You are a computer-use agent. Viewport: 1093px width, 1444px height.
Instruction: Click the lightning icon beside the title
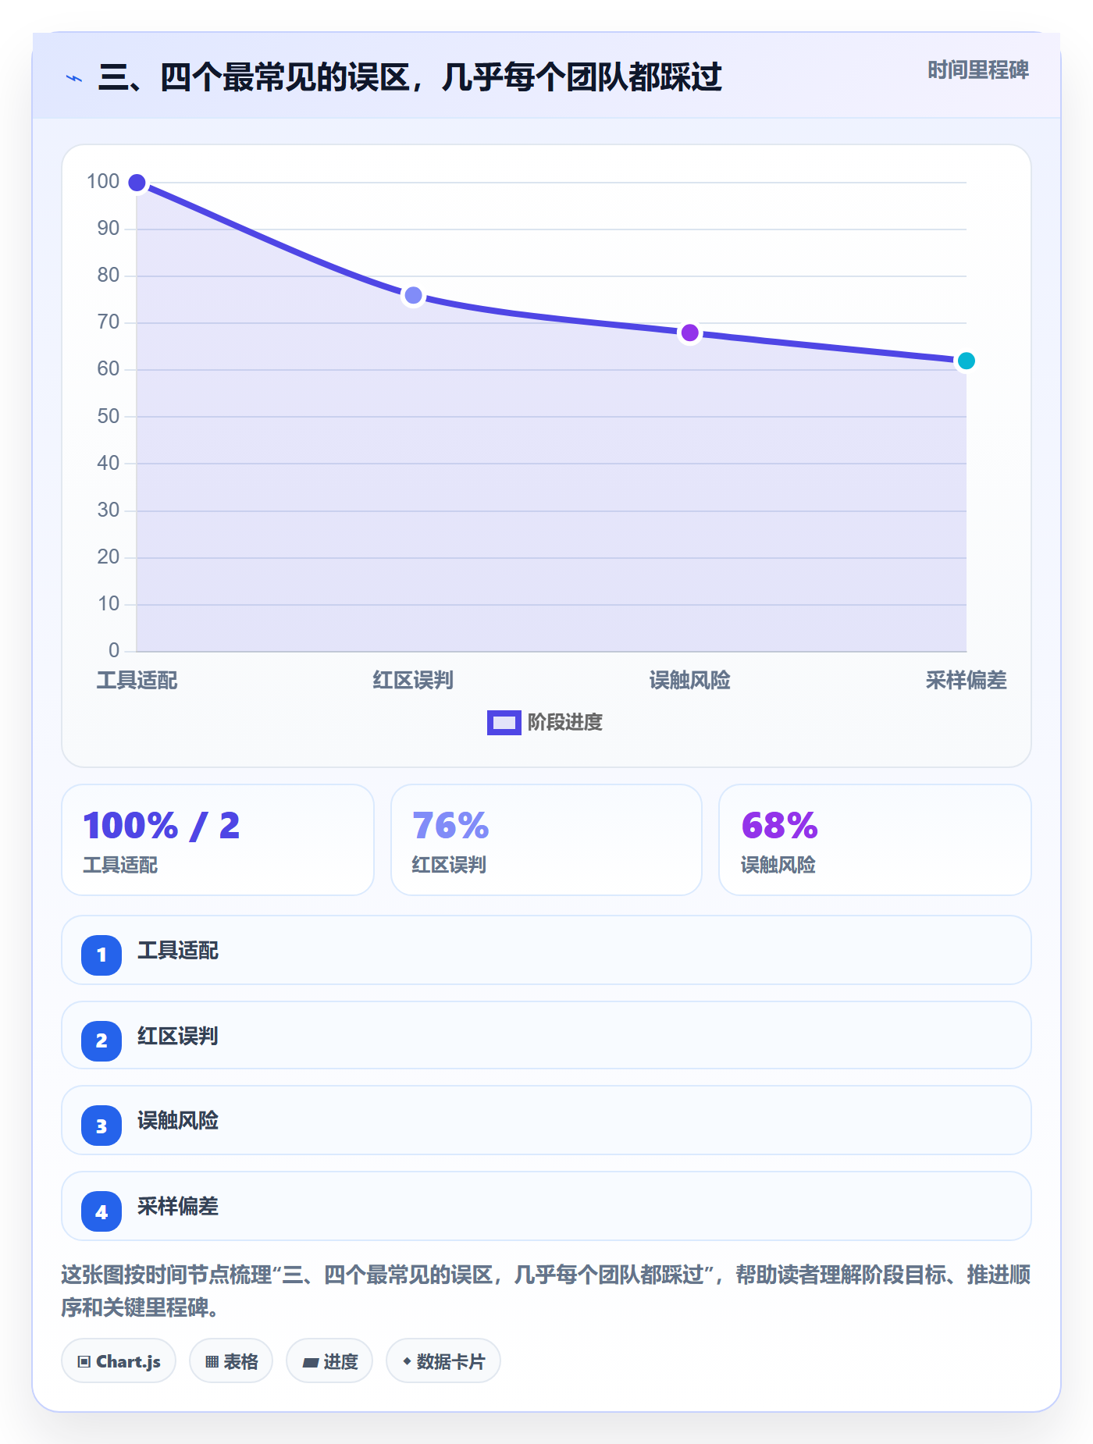(74, 78)
